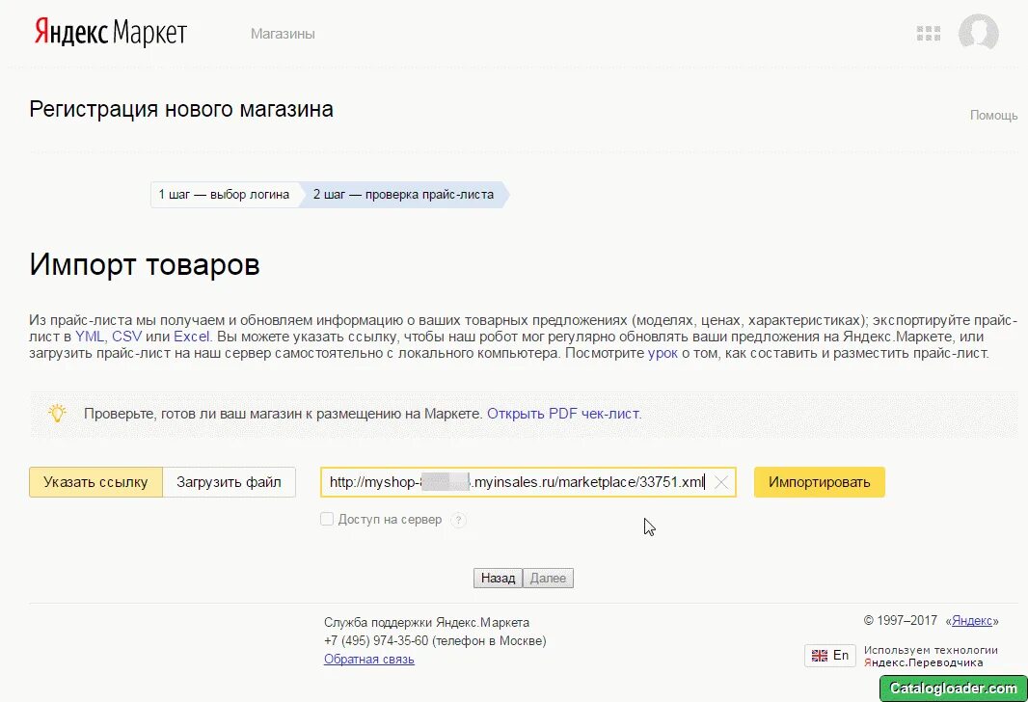Click the Регистрация нового магазина title
The height and width of the screenshot is (702, 1028).
coord(181,109)
